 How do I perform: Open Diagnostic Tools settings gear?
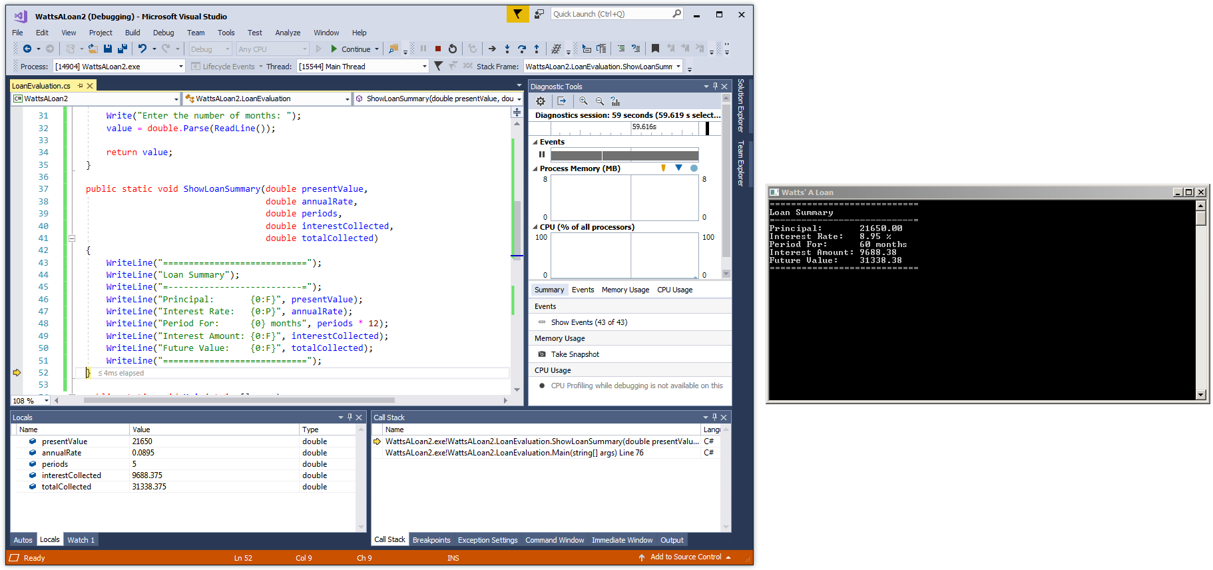(541, 101)
